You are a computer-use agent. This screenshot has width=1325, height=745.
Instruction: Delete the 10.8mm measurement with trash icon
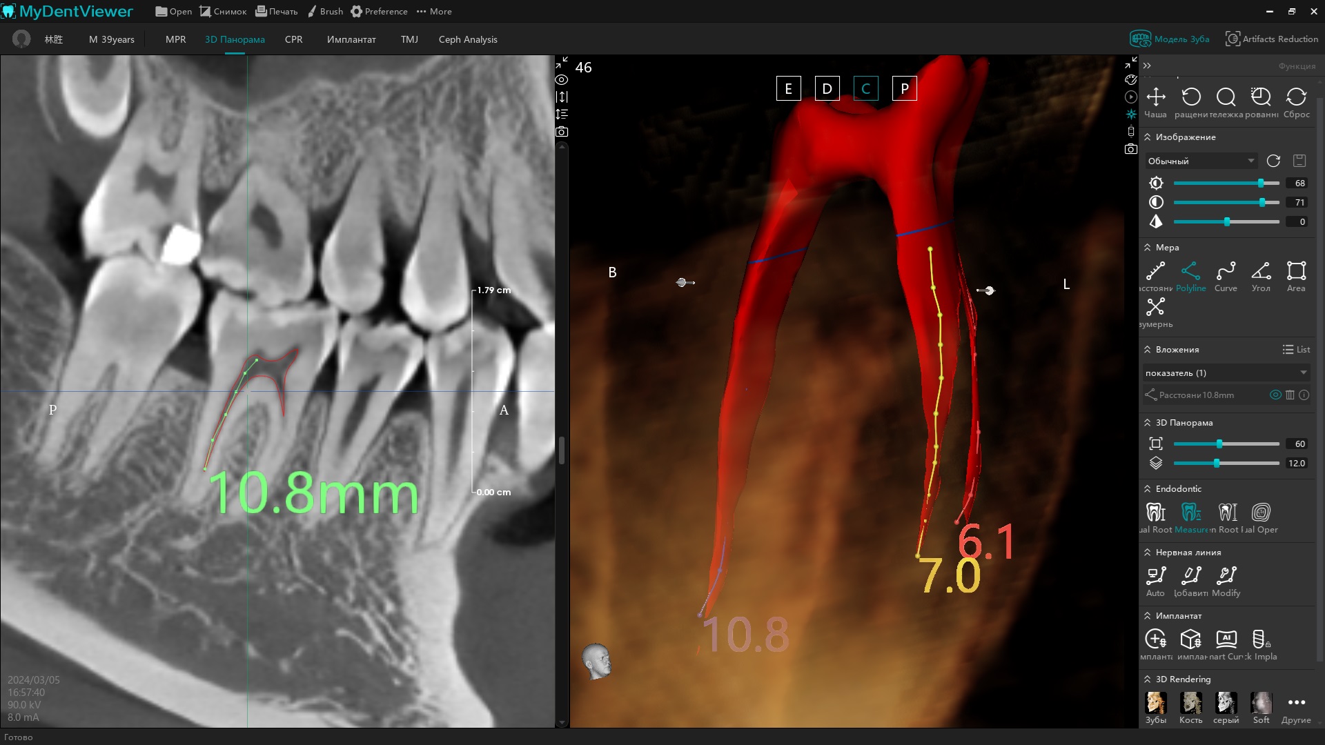point(1290,395)
